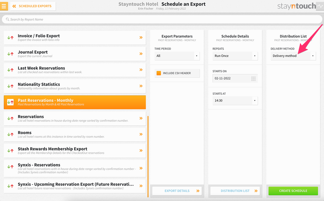Click export arrows icon for Invoice / Folio Export

point(10,38)
